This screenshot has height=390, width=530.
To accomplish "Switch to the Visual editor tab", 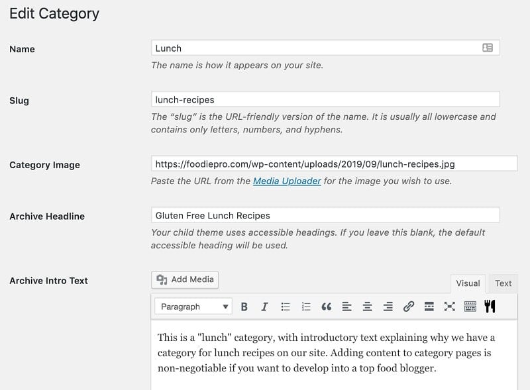I will 468,283.
